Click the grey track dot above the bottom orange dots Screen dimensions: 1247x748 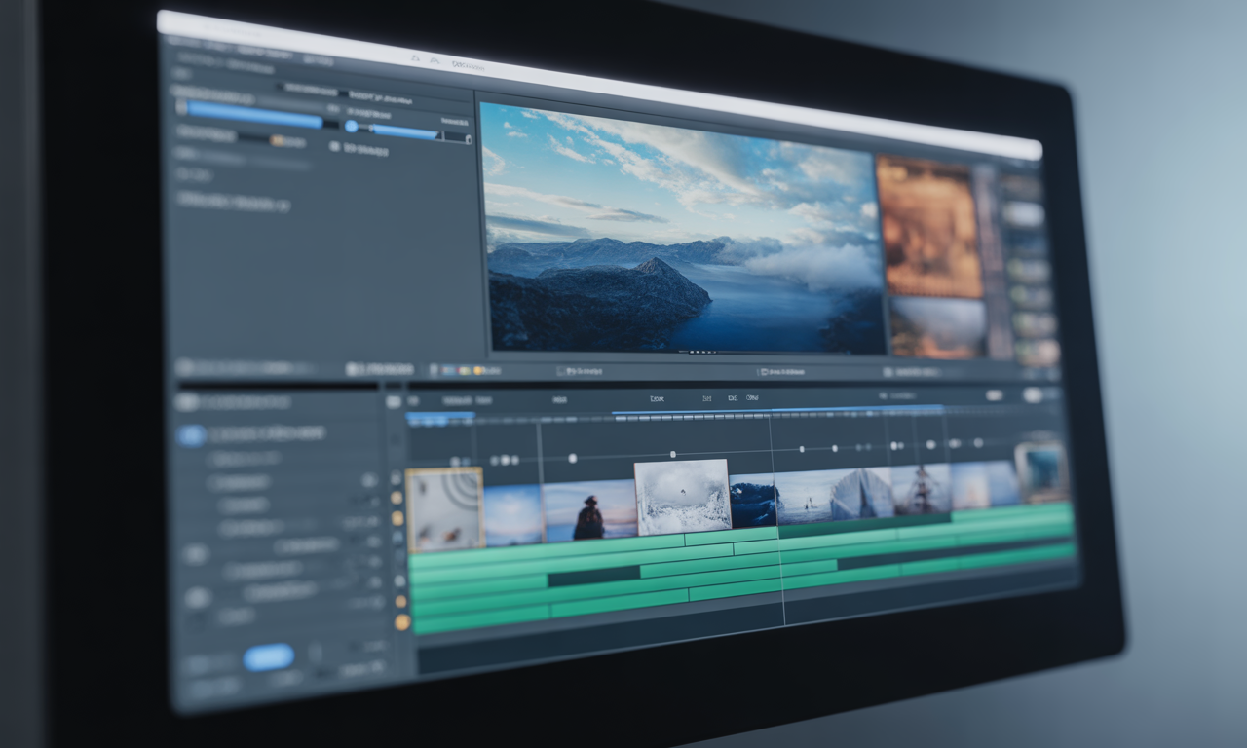pyautogui.click(x=399, y=580)
